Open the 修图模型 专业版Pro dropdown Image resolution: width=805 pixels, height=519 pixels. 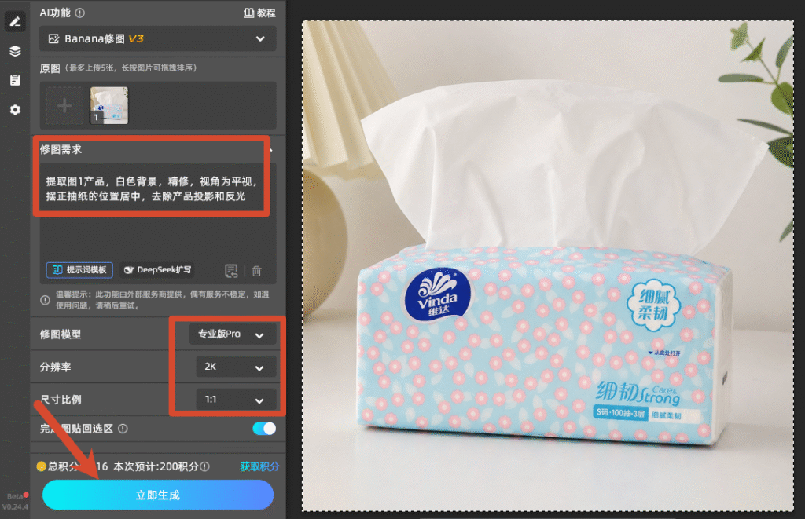click(233, 334)
